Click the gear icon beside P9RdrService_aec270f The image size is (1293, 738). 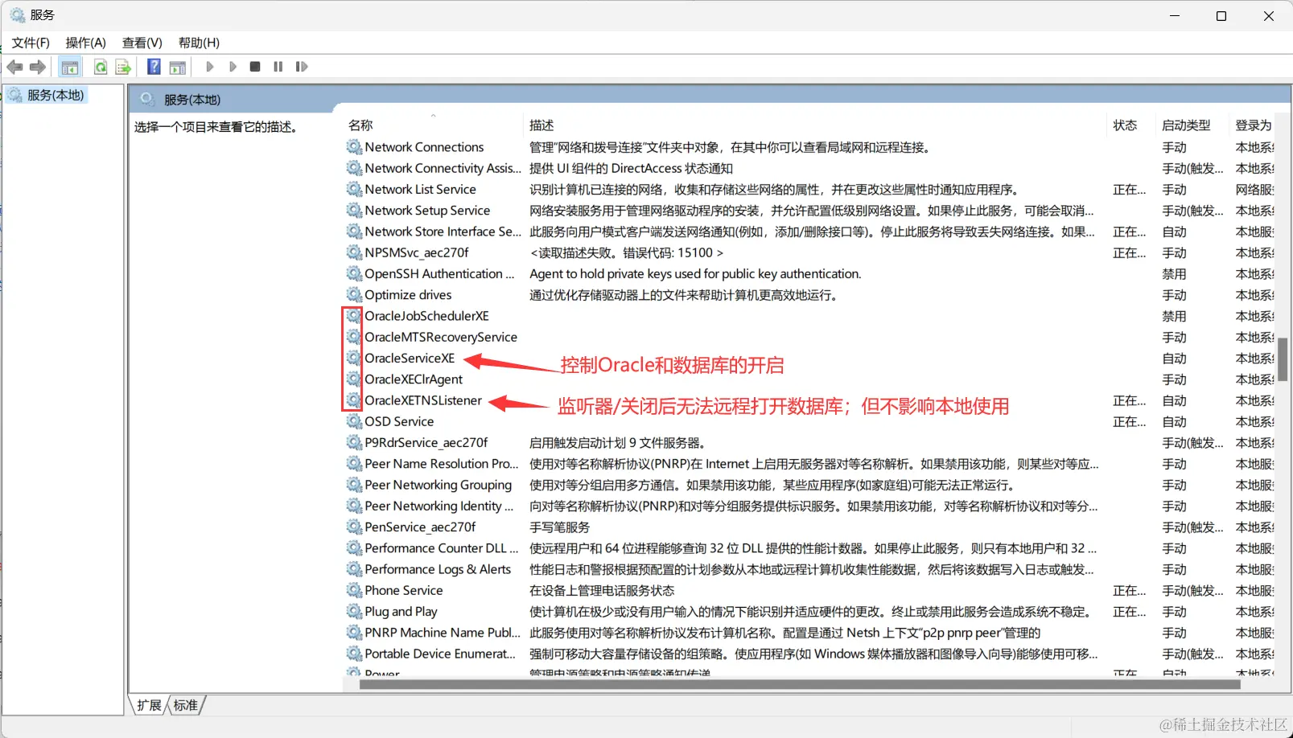(354, 442)
